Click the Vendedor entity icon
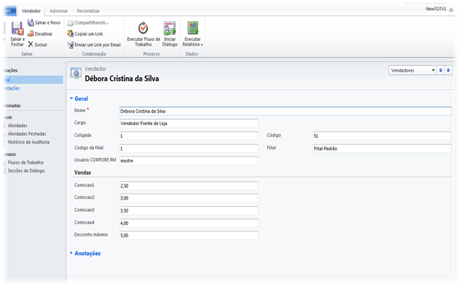Image resolution: width=462 pixels, height=287 pixels. pos(76,73)
